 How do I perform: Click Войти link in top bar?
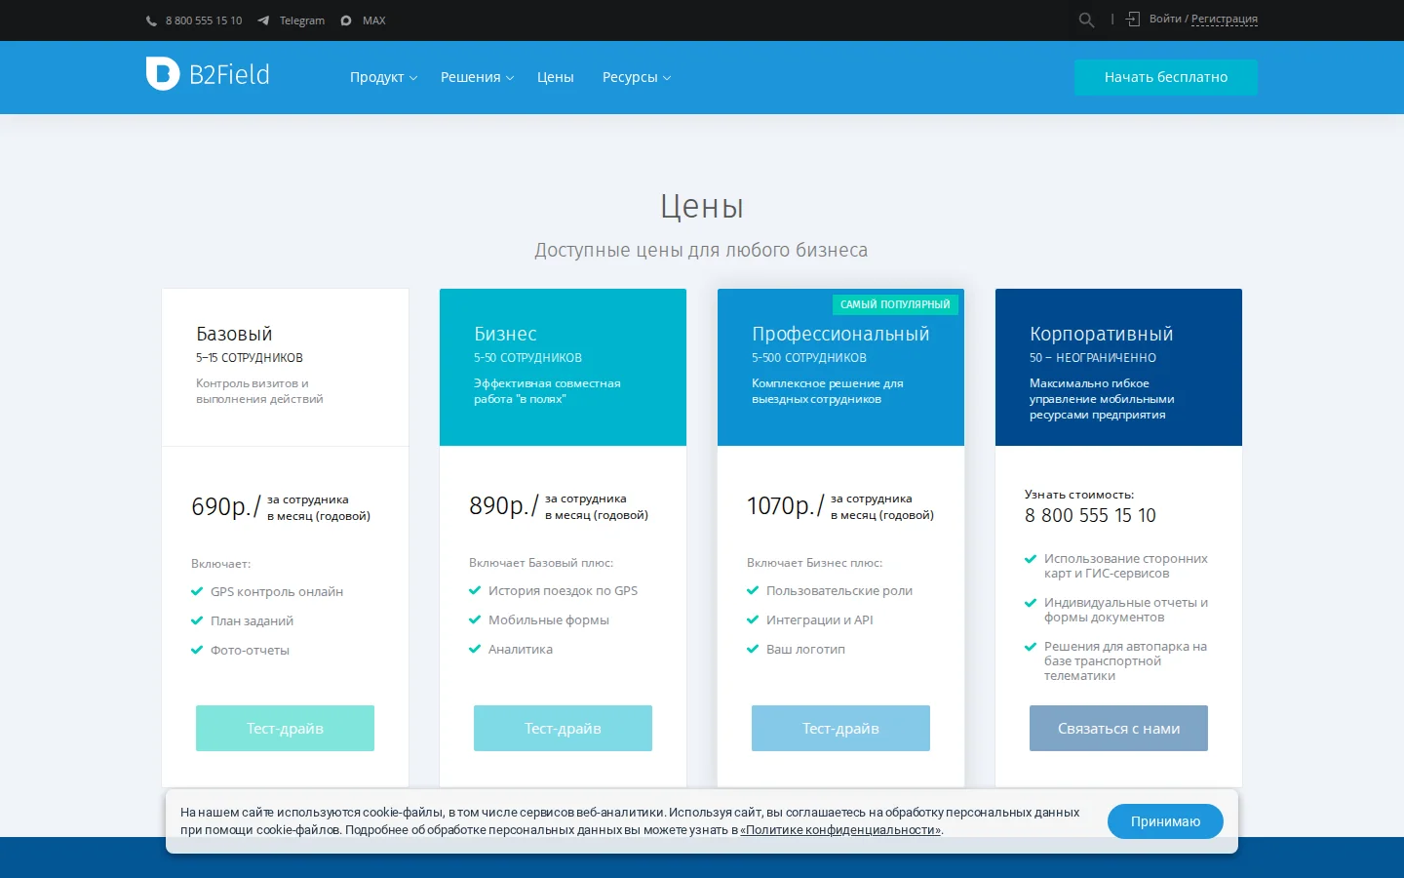click(1165, 19)
